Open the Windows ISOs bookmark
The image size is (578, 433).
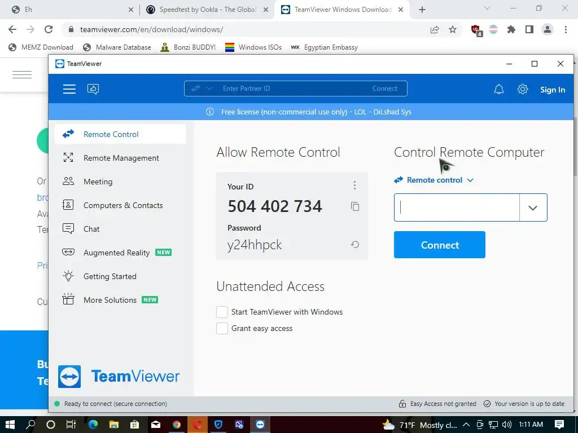[253, 47]
